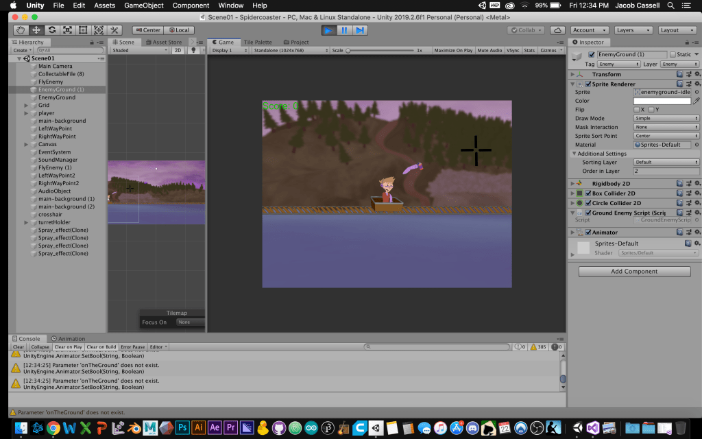Open the Draw Mode dropdown
Screen dimensions: 702x439
[x=666, y=118]
